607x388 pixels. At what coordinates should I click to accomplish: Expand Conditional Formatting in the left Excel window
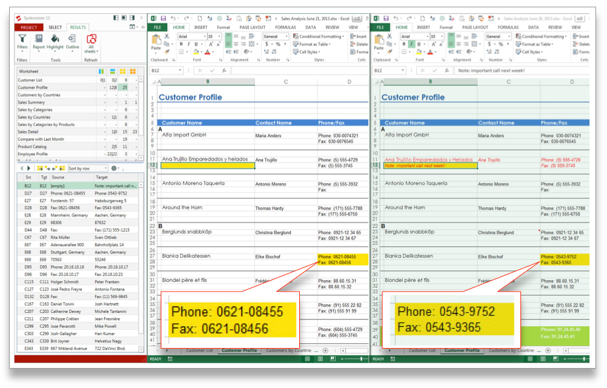click(x=319, y=36)
